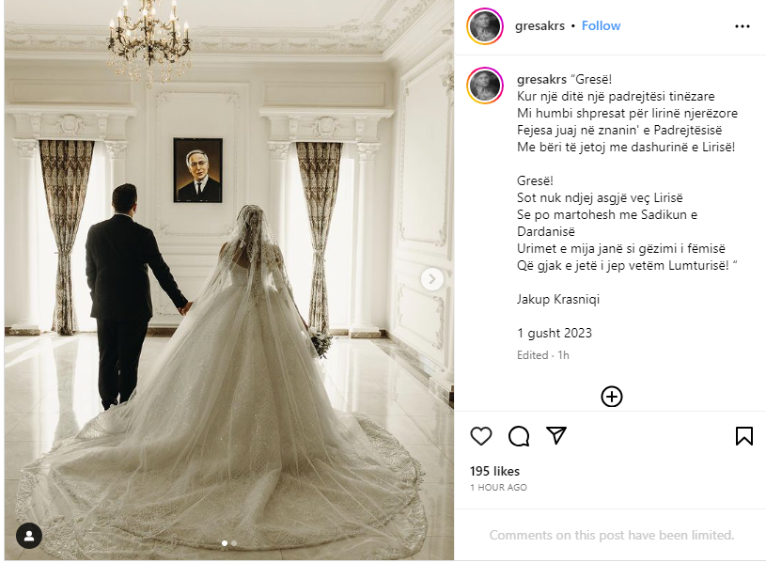Go to next photo with arrow chevron

431,279
